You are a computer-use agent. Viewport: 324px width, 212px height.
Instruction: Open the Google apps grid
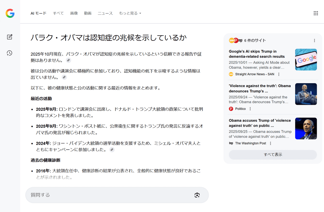coord(315,13)
